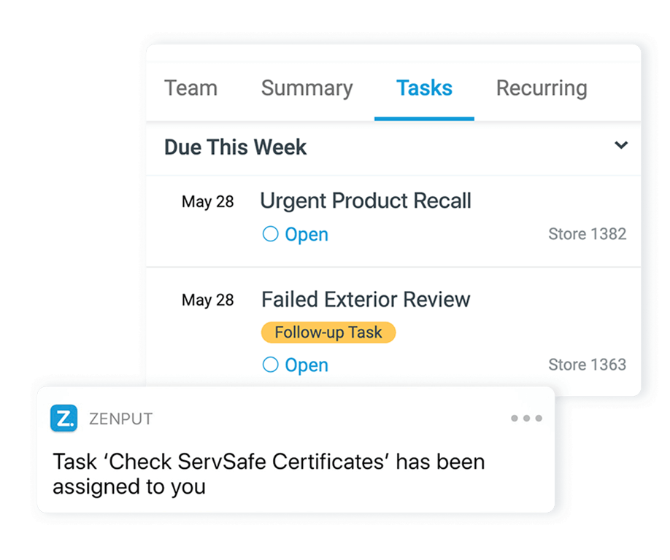Select the active Tasks tab
Screen dimensions: 670x560
click(x=424, y=87)
